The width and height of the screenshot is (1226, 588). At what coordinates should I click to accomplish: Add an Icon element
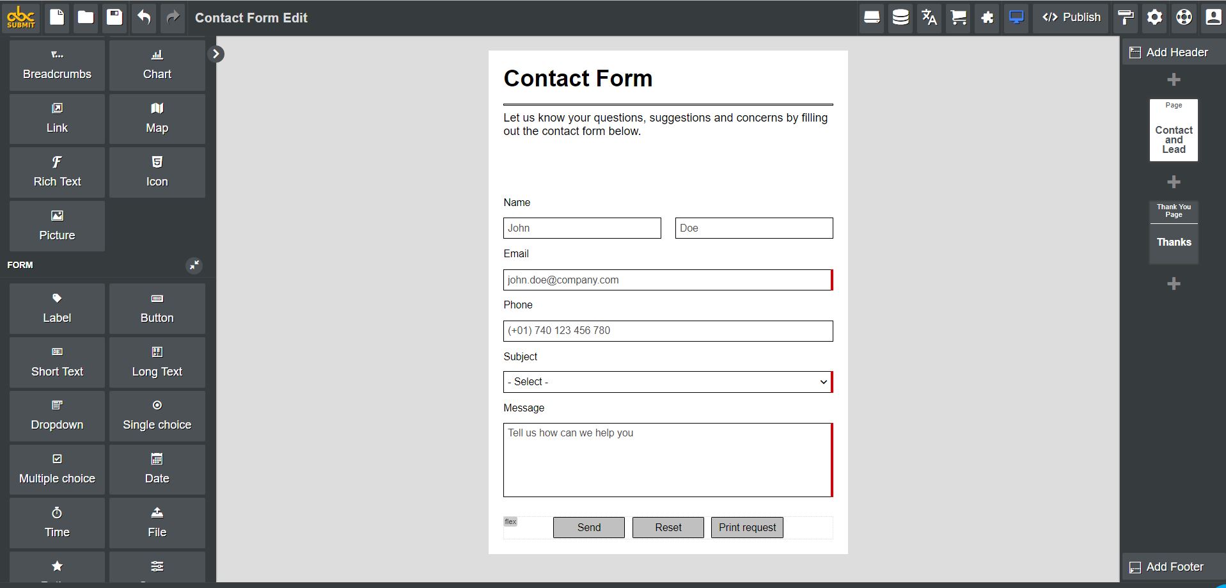(157, 173)
